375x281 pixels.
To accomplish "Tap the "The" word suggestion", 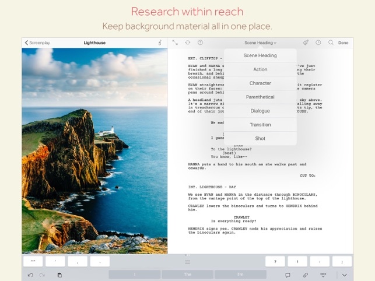I will [188, 275].
